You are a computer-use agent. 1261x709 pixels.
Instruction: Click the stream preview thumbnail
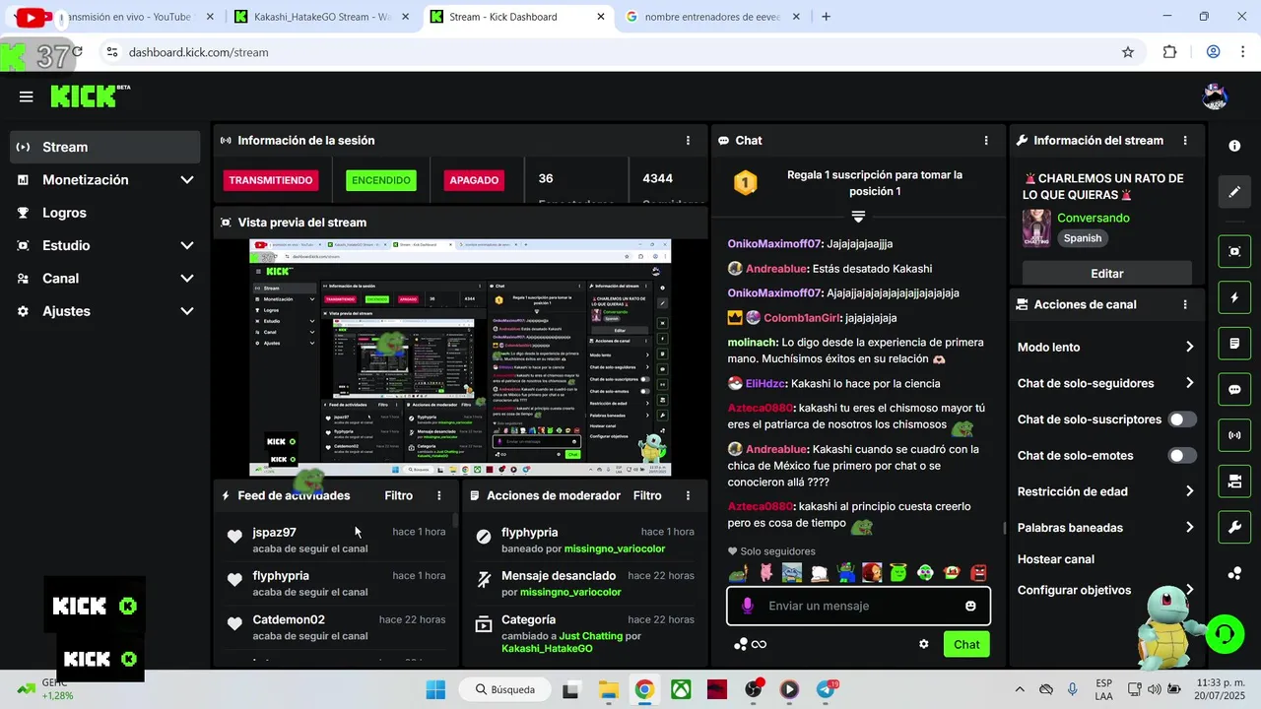click(x=460, y=357)
